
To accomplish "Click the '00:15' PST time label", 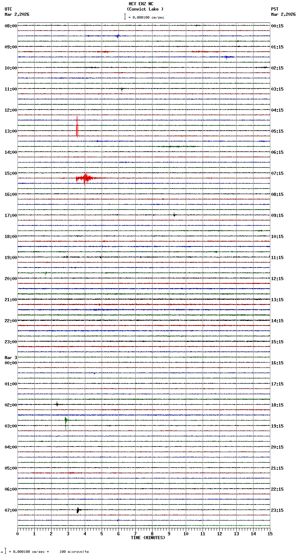I will (x=277, y=26).
